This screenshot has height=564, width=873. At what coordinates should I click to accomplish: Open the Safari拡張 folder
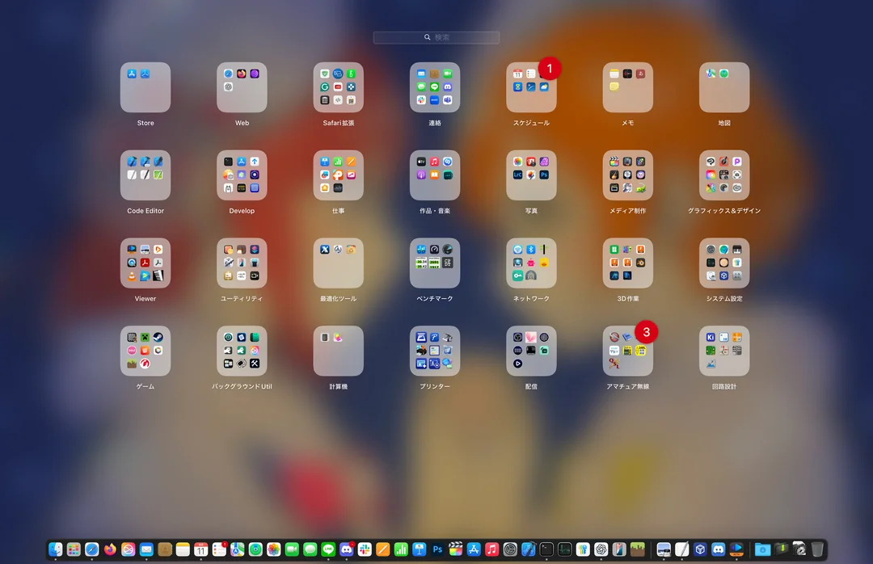pos(339,87)
